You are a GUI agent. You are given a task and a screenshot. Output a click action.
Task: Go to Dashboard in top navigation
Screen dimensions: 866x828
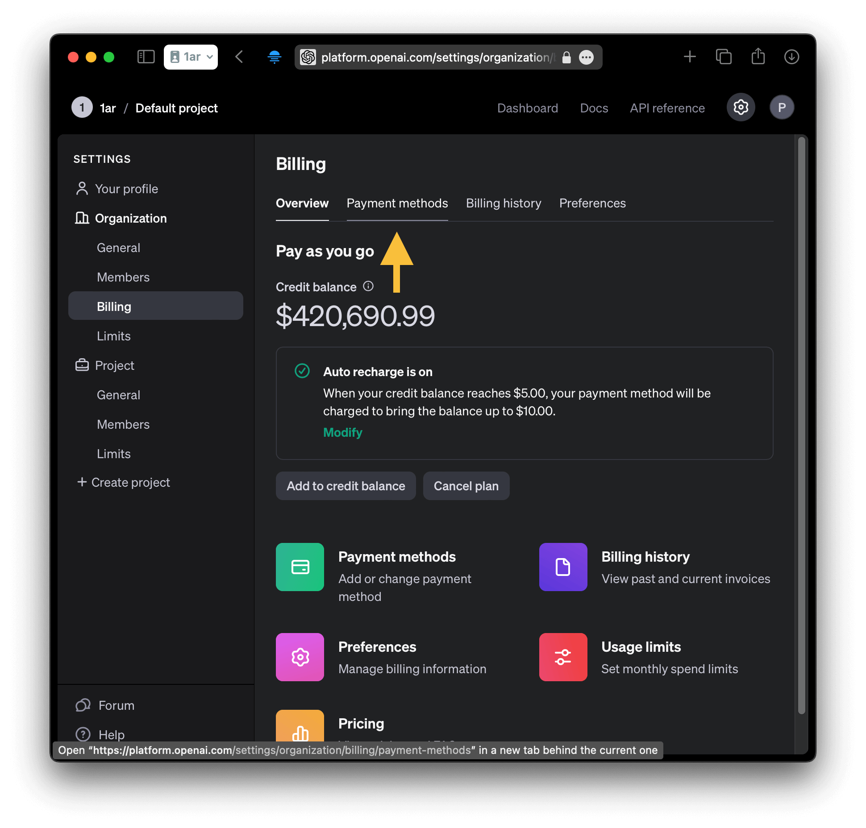528,108
